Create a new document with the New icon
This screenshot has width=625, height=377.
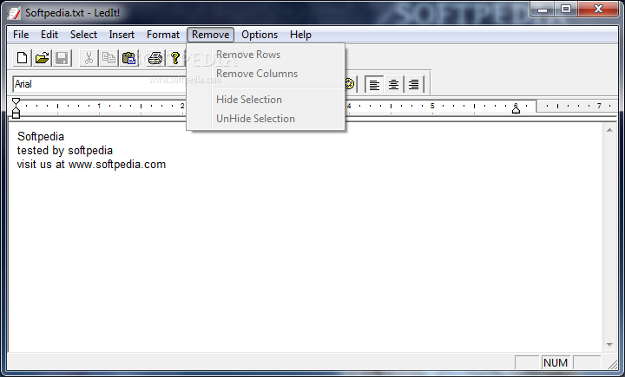23,58
